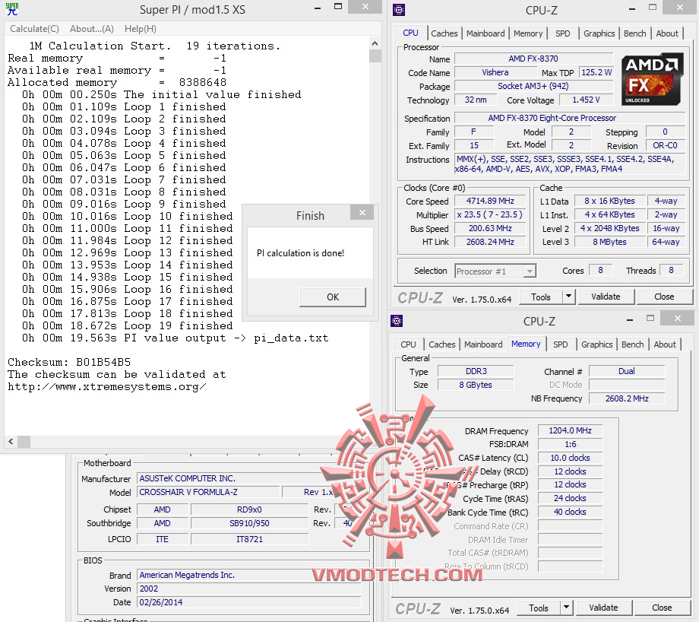Switch to About tab in top CPU-Z window
This screenshot has width=699, height=622.
pyautogui.click(x=667, y=33)
